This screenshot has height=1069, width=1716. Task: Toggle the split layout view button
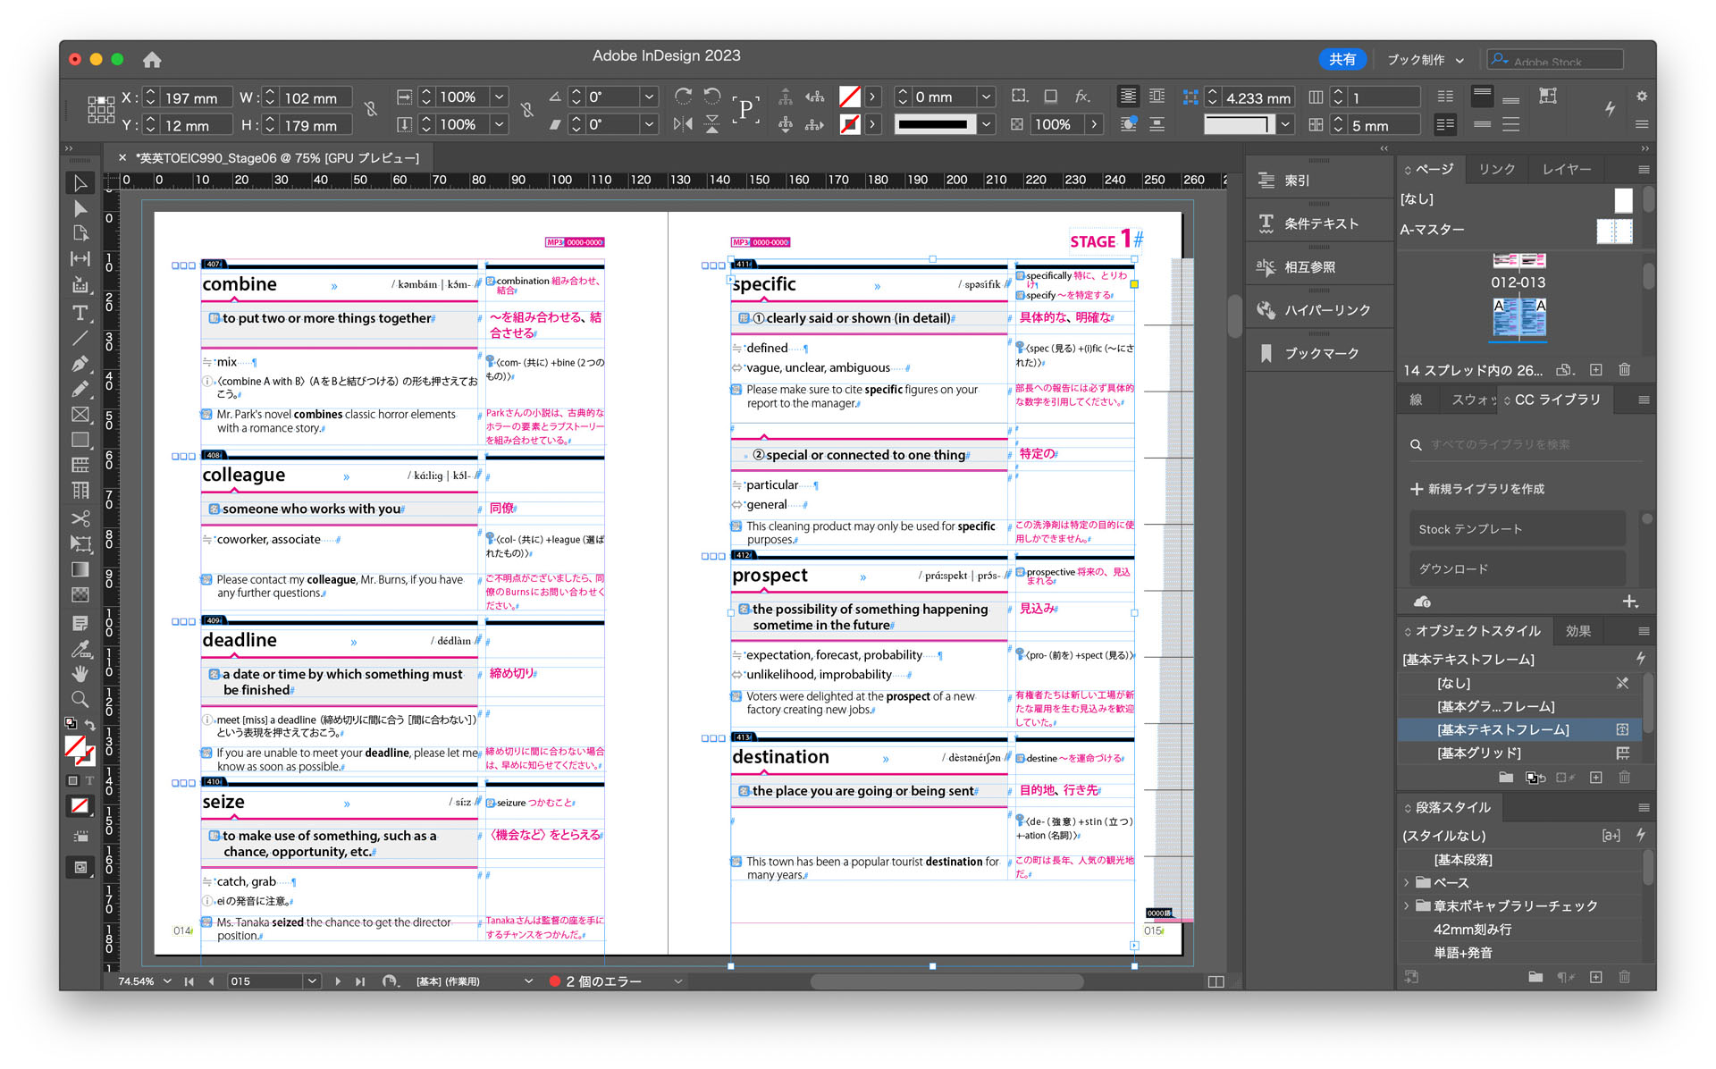click(1215, 981)
